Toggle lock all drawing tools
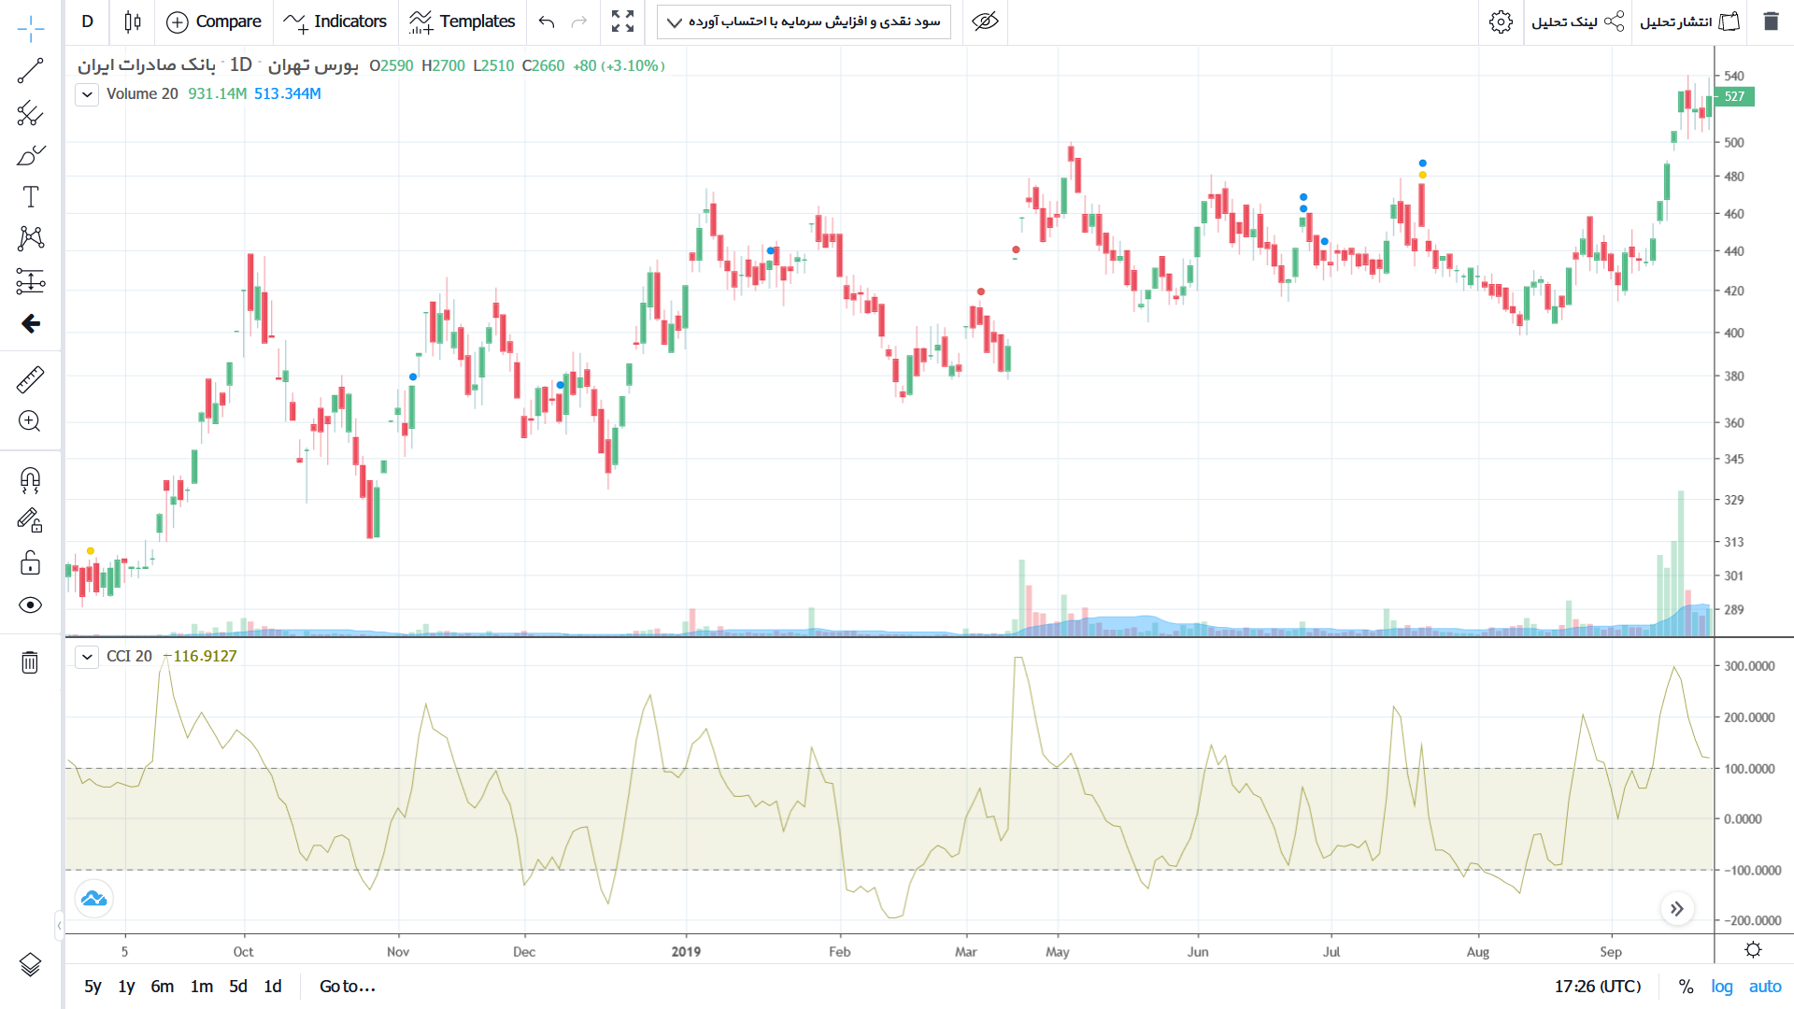 tap(31, 563)
